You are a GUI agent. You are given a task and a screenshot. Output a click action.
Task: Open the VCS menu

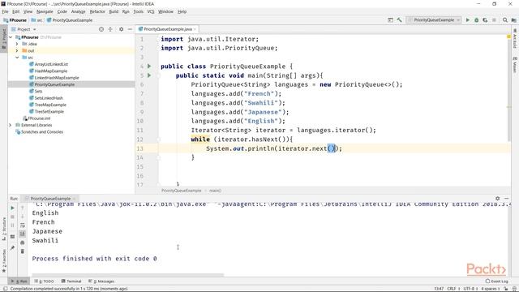[x=151, y=11]
